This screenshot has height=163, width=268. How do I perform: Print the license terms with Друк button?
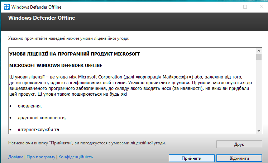click(x=239, y=144)
